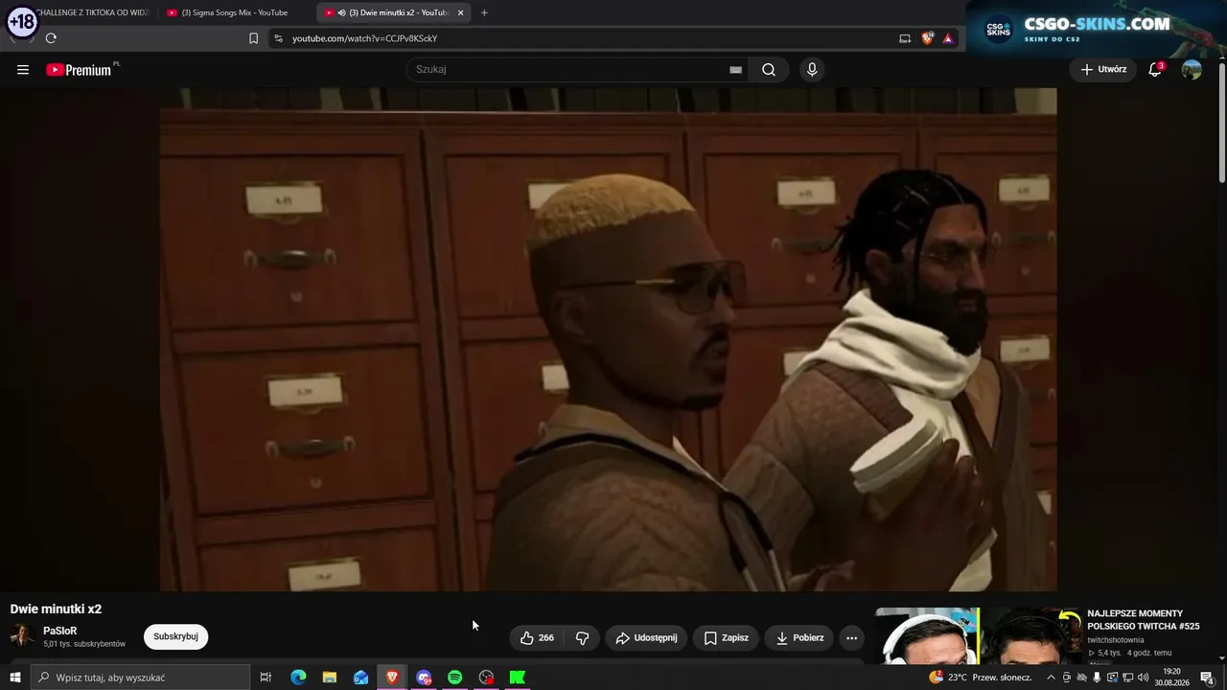
Task: Start voice search with microphone icon
Action: [x=812, y=69]
